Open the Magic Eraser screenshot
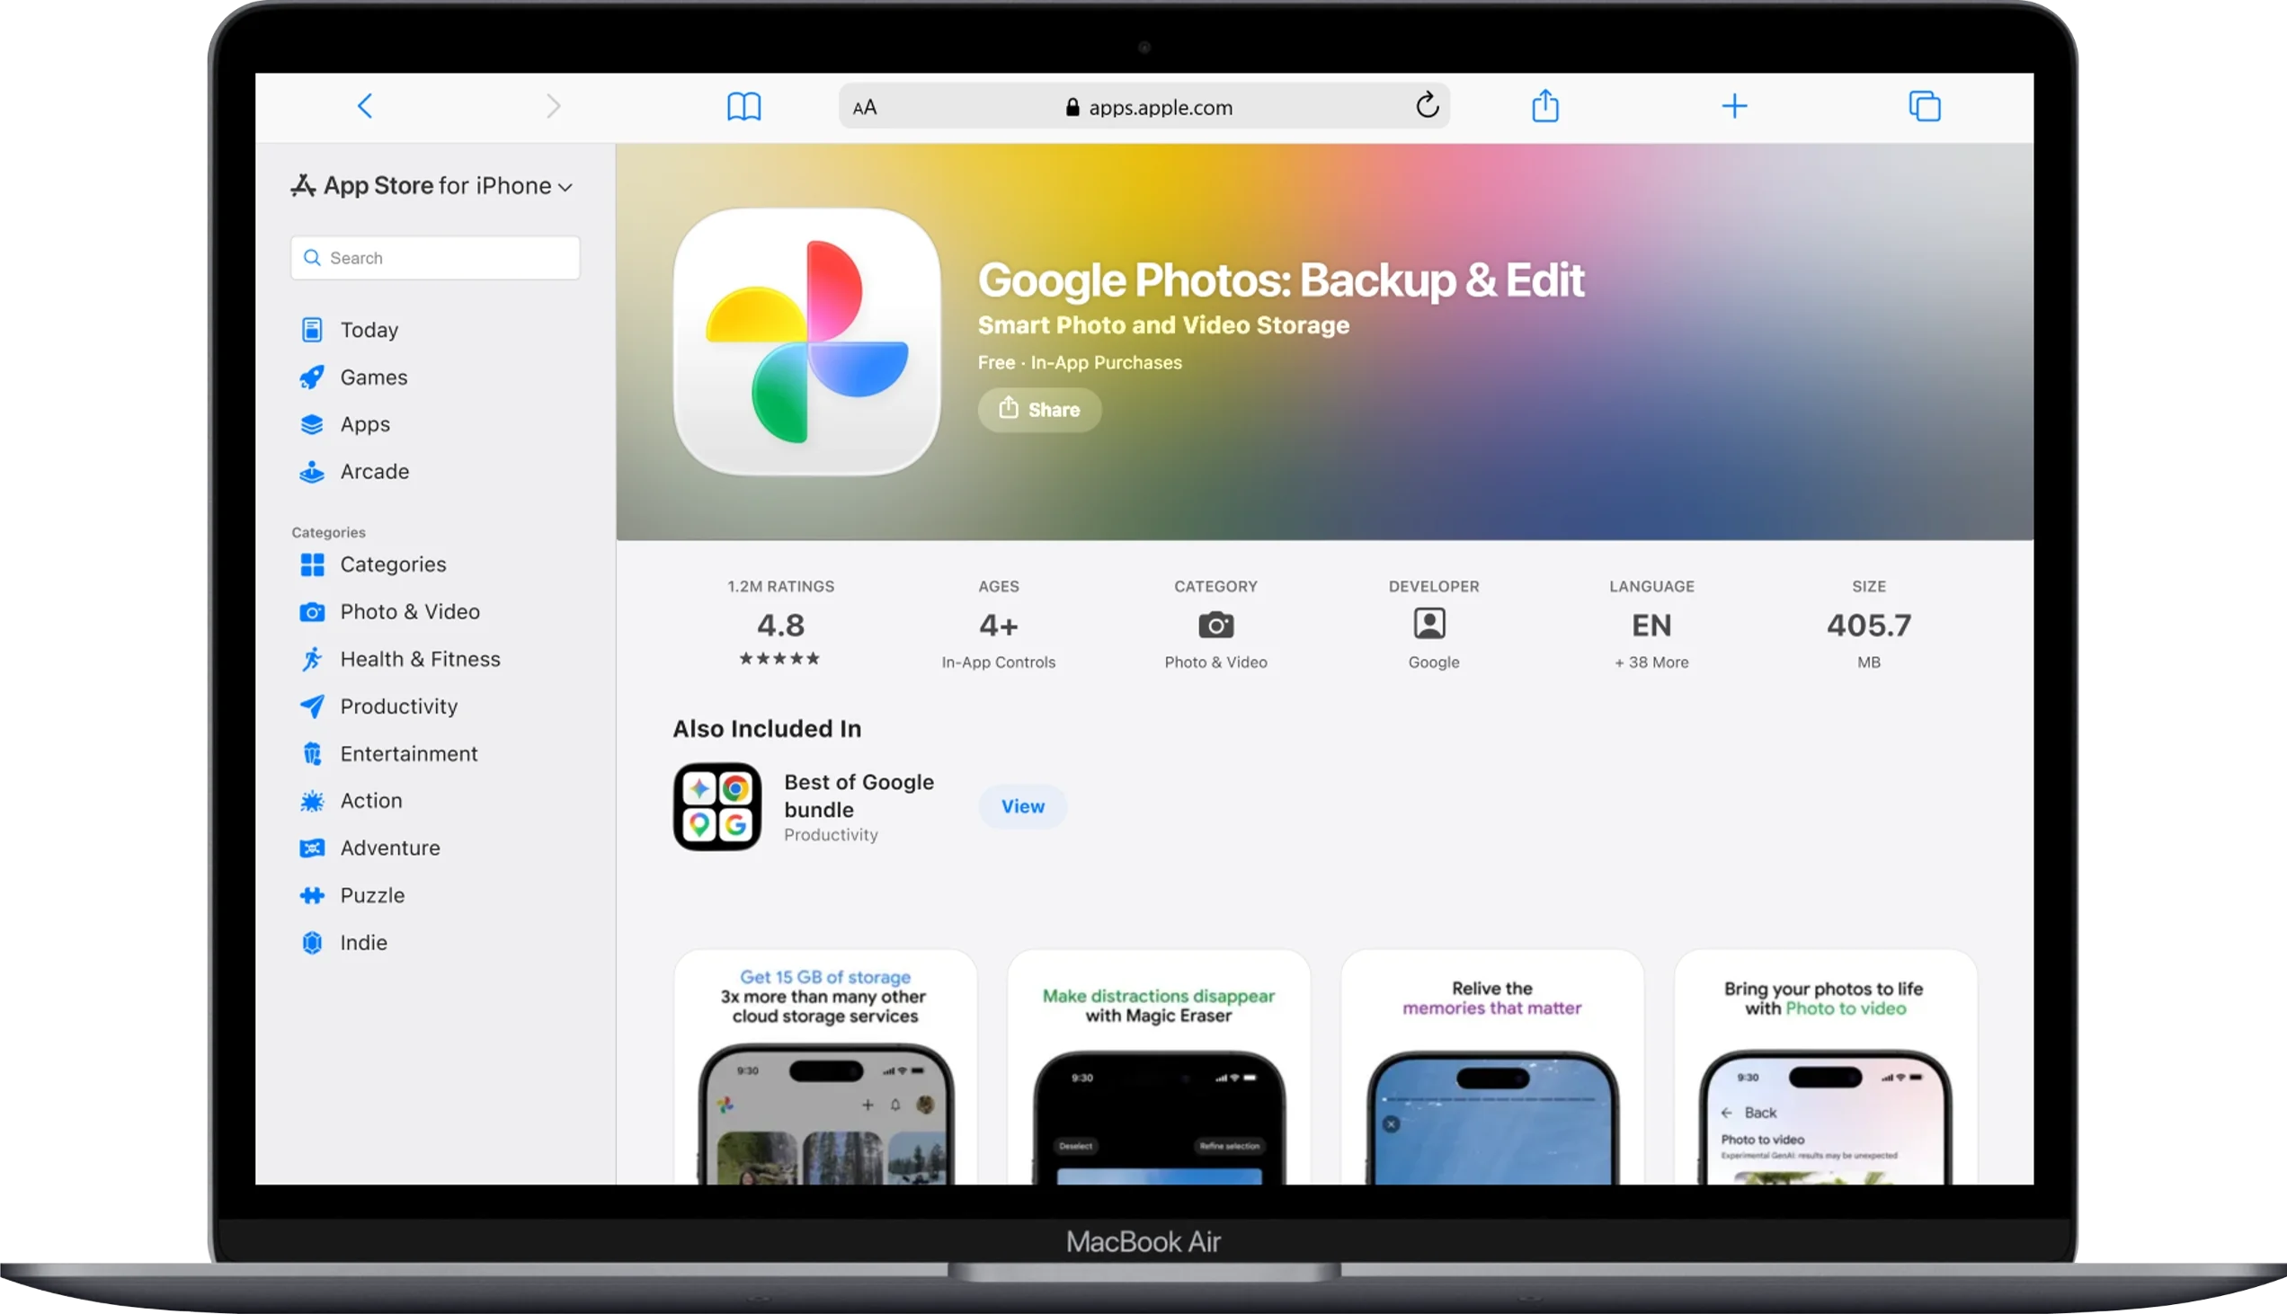Image resolution: width=2287 pixels, height=1314 pixels. click(1159, 1067)
